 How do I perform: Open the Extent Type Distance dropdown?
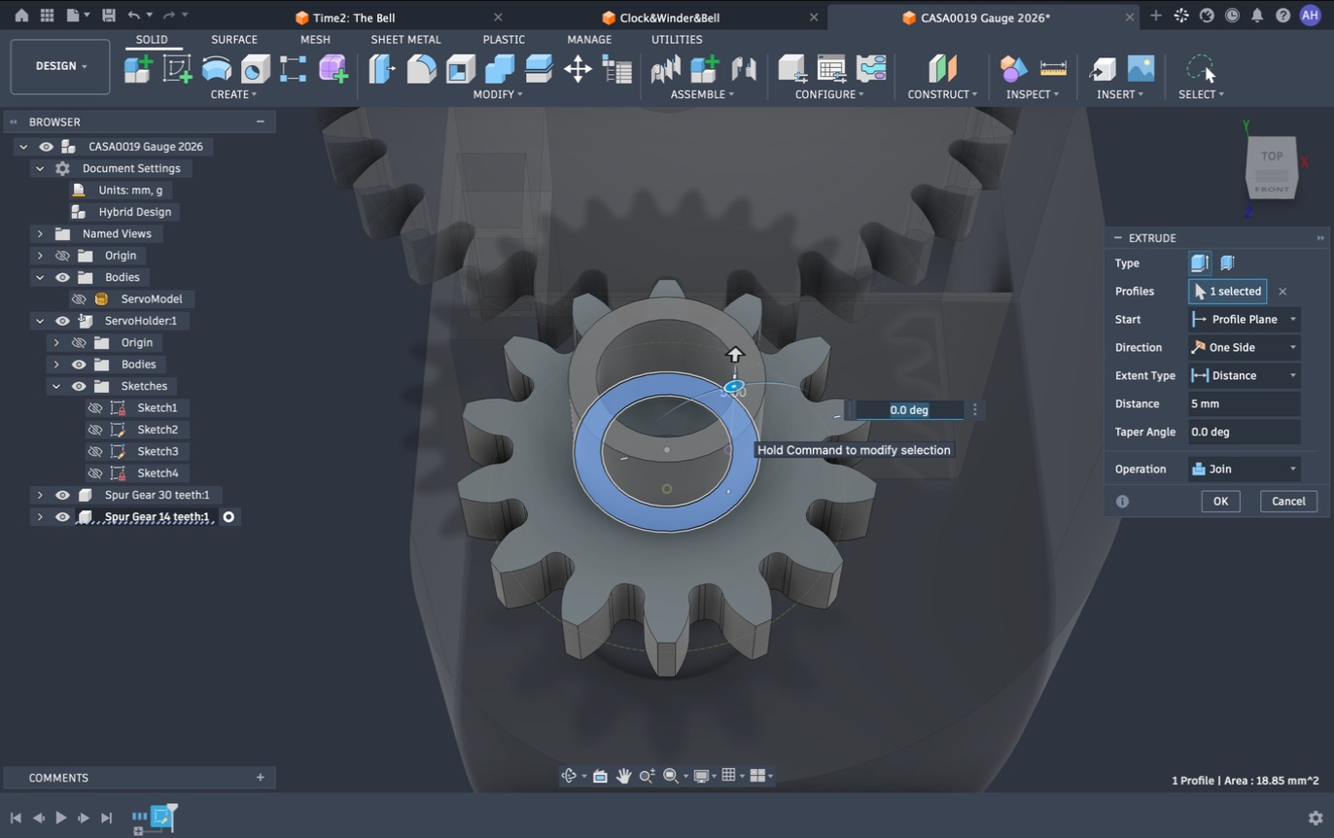pos(1244,375)
